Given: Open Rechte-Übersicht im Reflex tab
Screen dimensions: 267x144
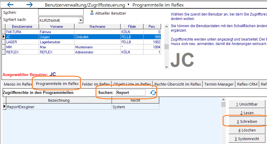Looking at the screenshot, I should 178,84.
